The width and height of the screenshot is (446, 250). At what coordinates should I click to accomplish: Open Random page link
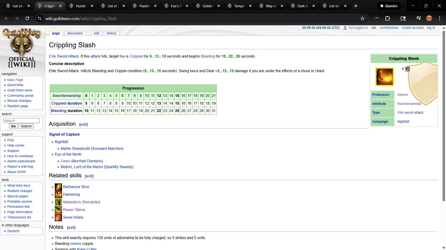coord(18,106)
